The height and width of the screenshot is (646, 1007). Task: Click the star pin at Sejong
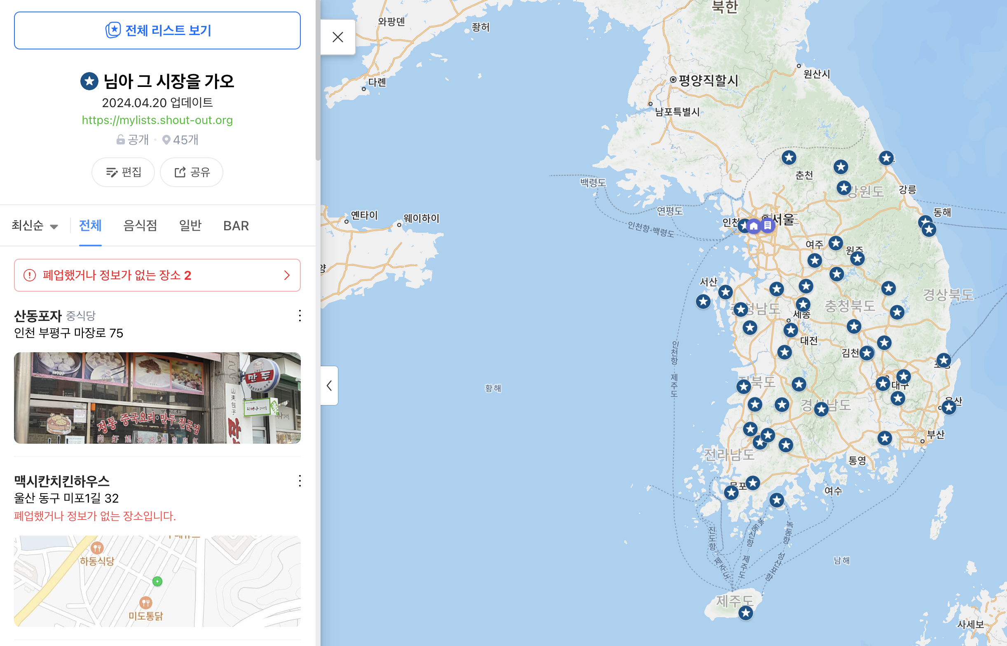click(803, 304)
